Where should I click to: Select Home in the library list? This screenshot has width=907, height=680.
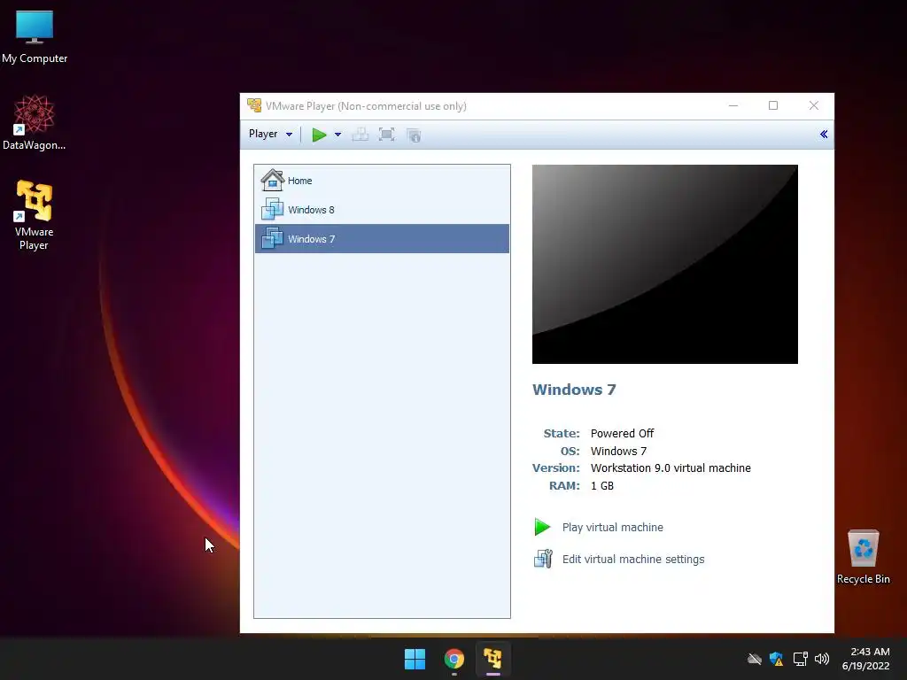click(x=382, y=181)
